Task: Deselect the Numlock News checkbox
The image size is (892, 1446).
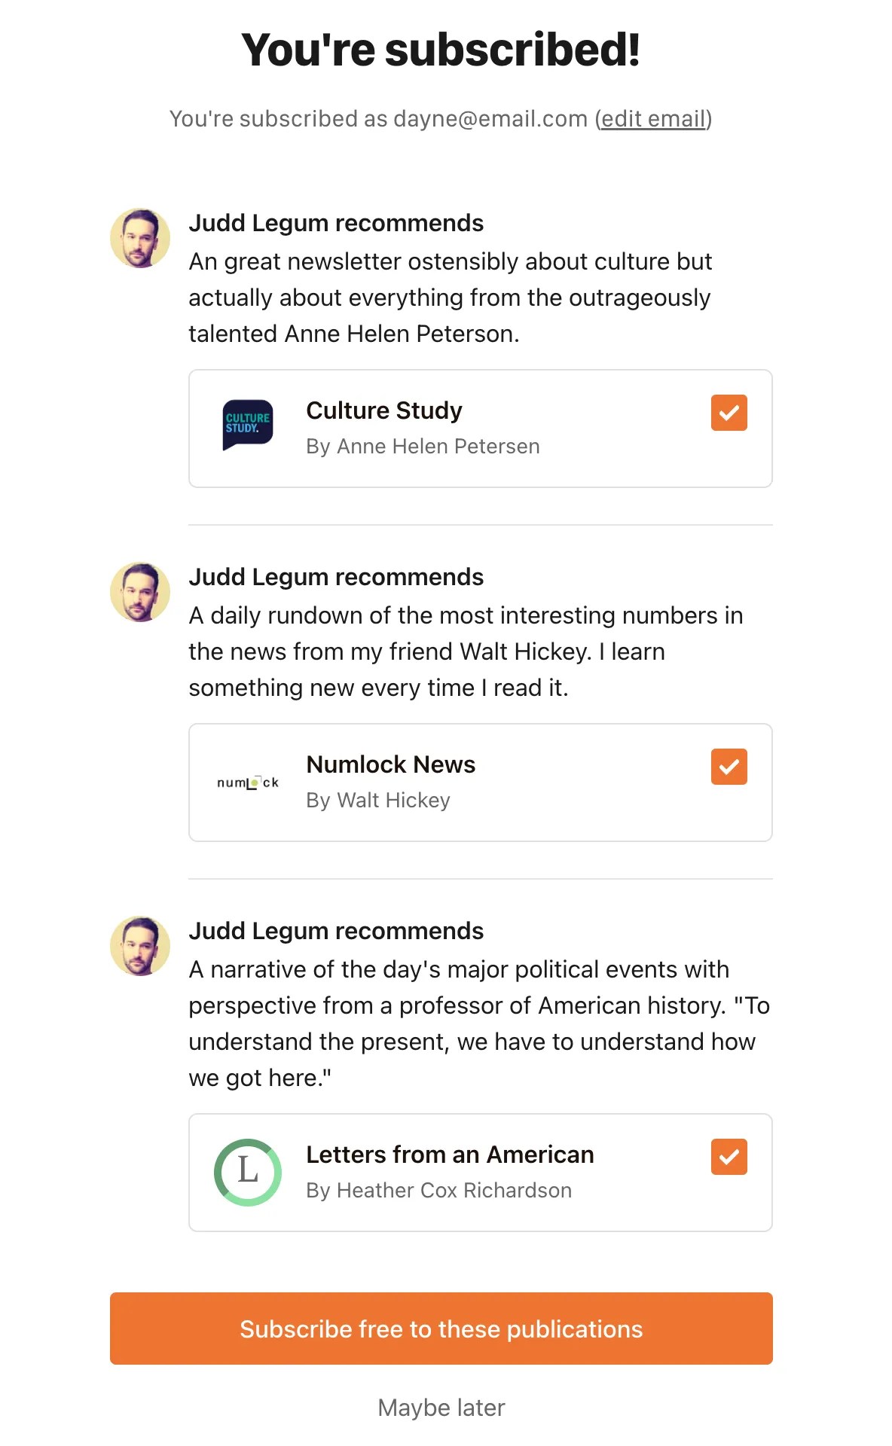Action: (x=729, y=767)
